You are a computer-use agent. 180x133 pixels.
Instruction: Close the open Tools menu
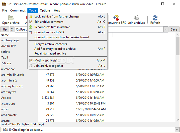pos(33,10)
